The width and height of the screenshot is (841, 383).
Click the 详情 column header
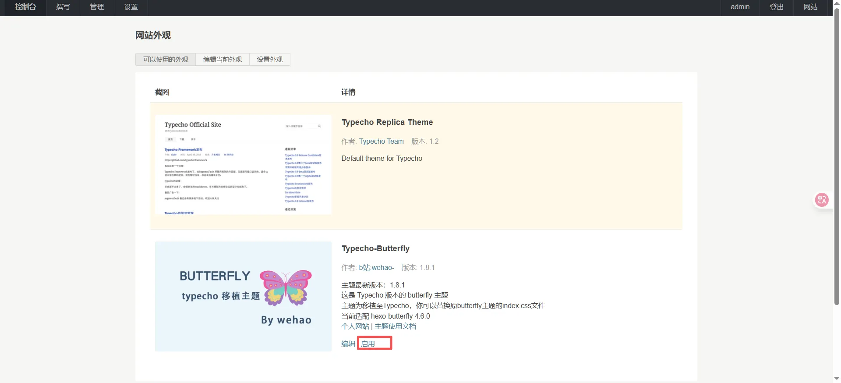[348, 92]
